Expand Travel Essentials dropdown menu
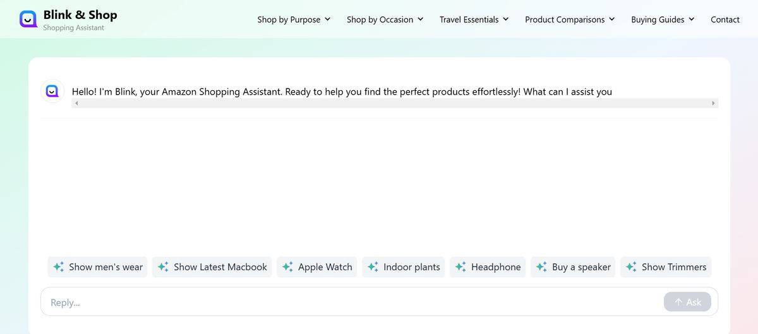Viewport: 758px width, 334px height. coord(474,20)
